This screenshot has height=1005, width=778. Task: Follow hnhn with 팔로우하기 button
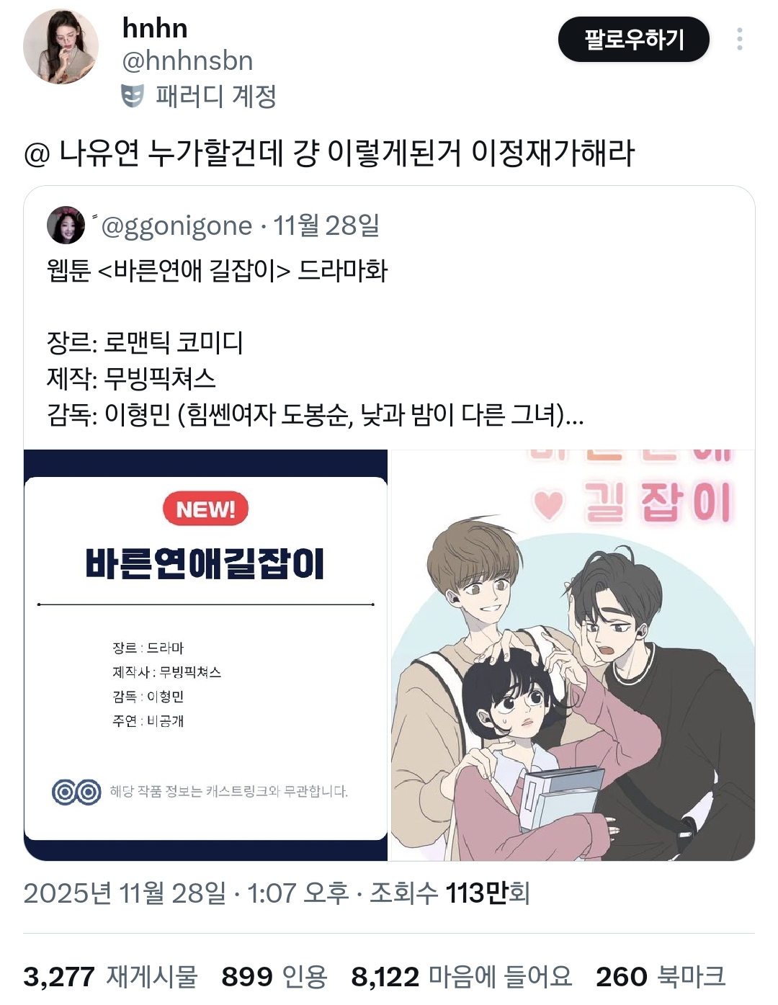(x=634, y=39)
